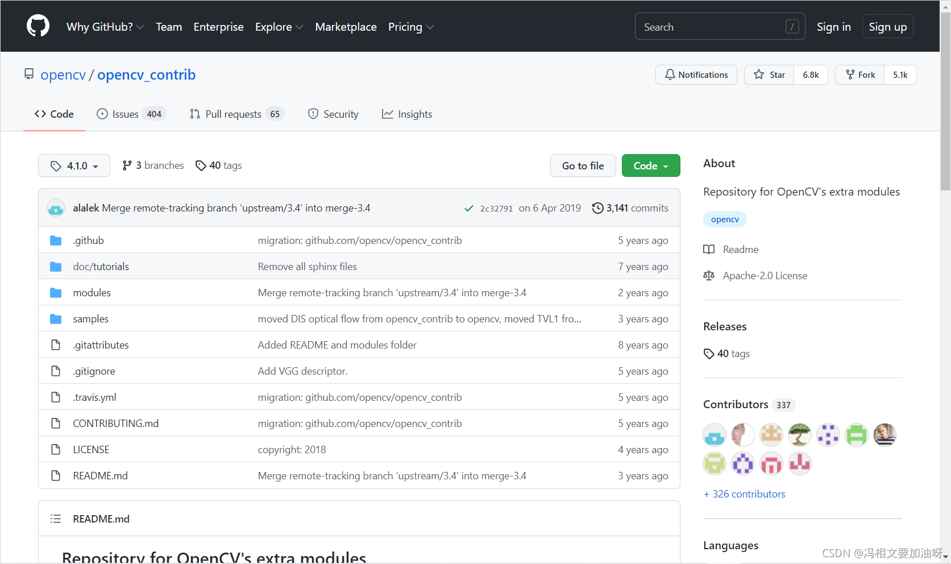Screen dimensions: 951x564
Task: Click the opencv topic tag
Action: pyautogui.click(x=725, y=219)
